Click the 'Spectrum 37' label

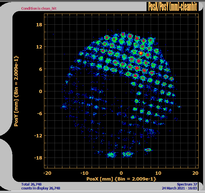click(x=187, y=184)
